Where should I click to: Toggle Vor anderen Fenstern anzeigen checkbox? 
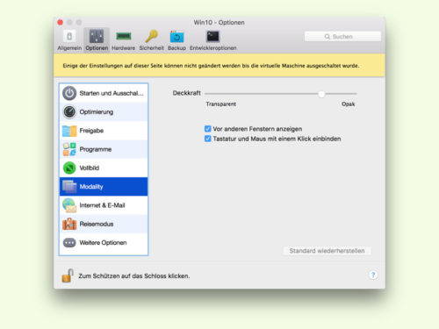pos(208,129)
